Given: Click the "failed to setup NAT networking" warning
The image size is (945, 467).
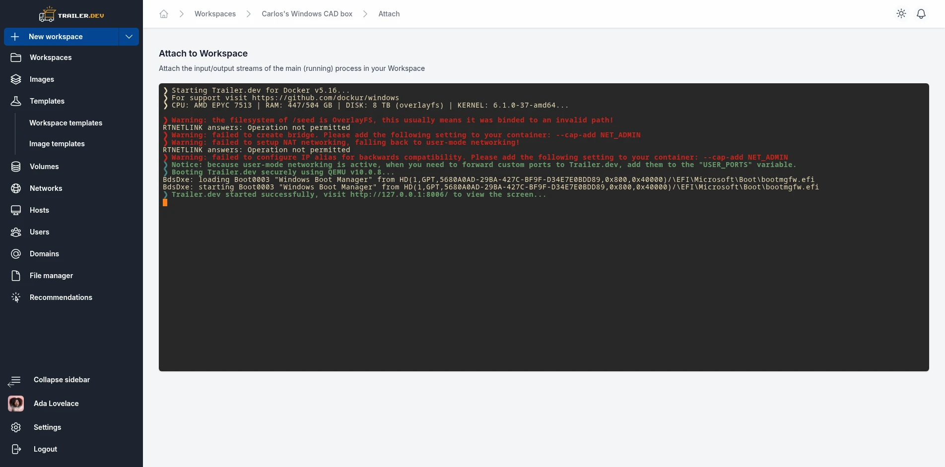Looking at the screenshot, I should tap(341, 143).
